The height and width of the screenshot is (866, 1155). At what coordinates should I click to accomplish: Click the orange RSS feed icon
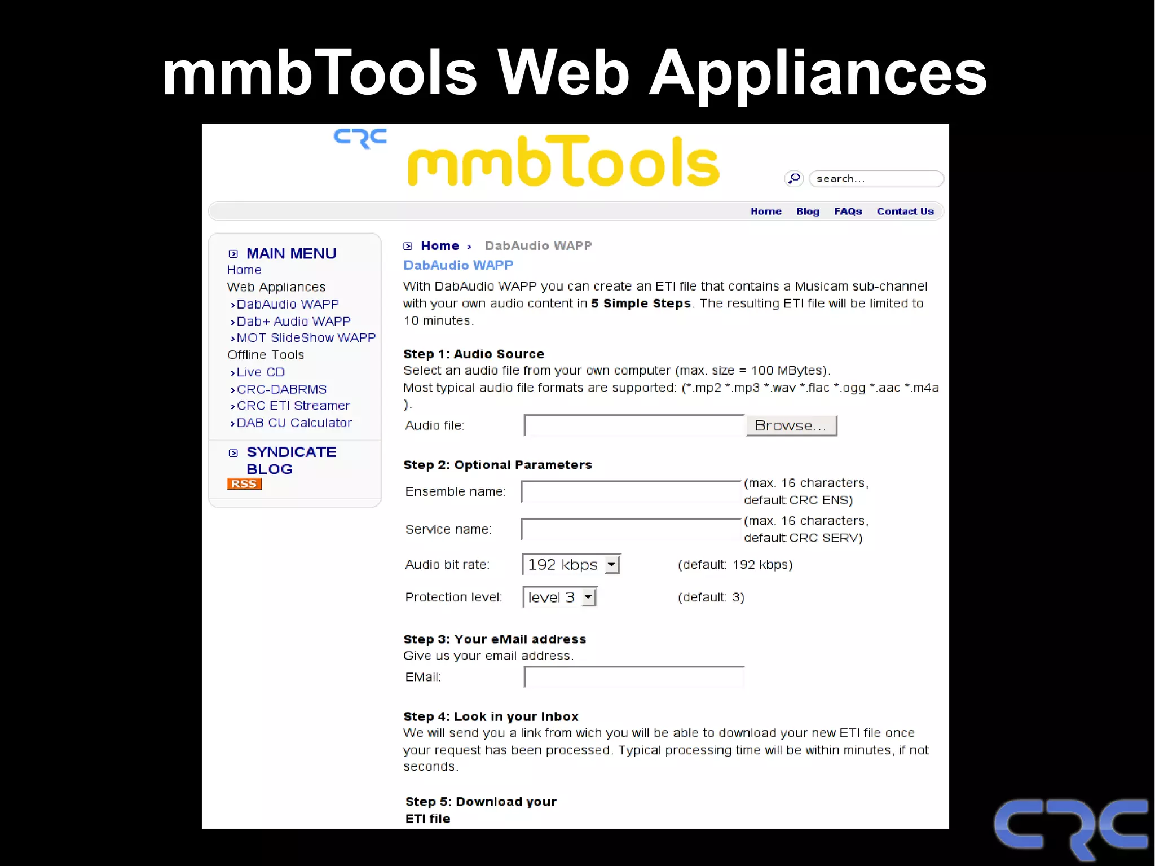tap(244, 484)
